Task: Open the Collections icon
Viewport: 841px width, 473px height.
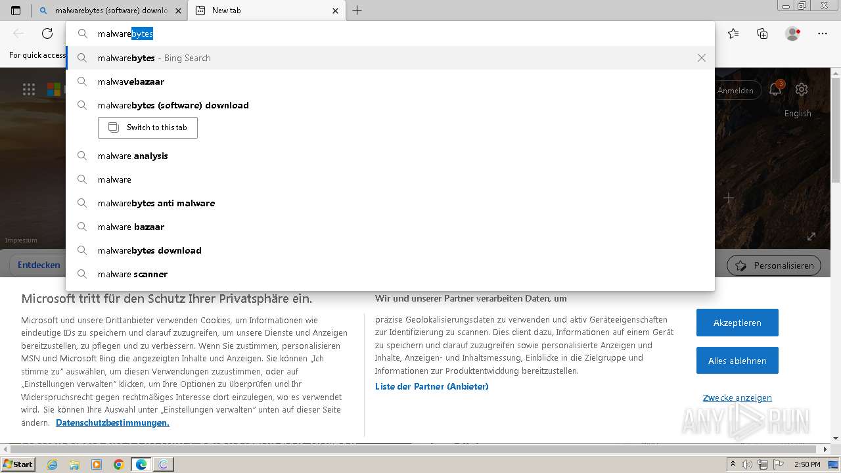Action: (x=762, y=34)
